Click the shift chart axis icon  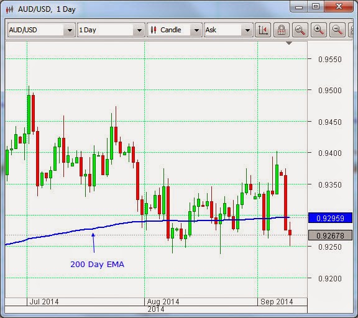pos(263,30)
